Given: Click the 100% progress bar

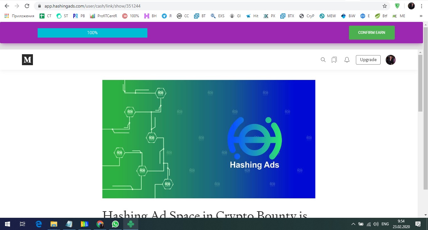Looking at the screenshot, I should tap(92, 33).
